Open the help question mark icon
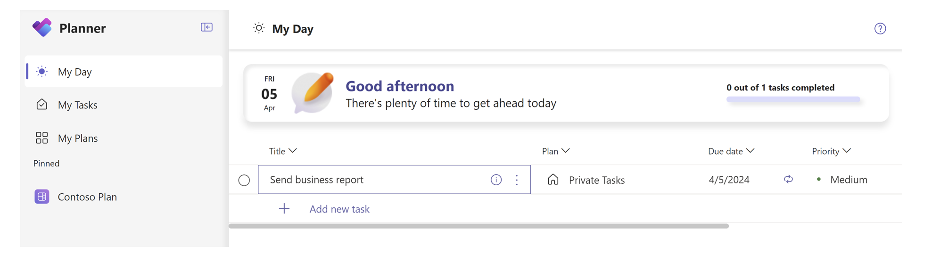The height and width of the screenshot is (271, 948). (x=880, y=29)
